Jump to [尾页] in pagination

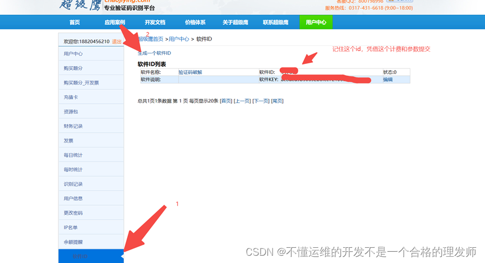point(277,101)
